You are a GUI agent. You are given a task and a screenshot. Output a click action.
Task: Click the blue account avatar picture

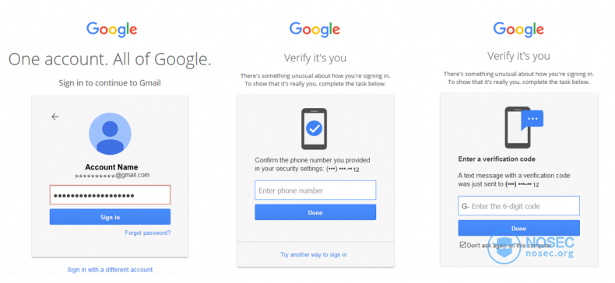click(110, 134)
